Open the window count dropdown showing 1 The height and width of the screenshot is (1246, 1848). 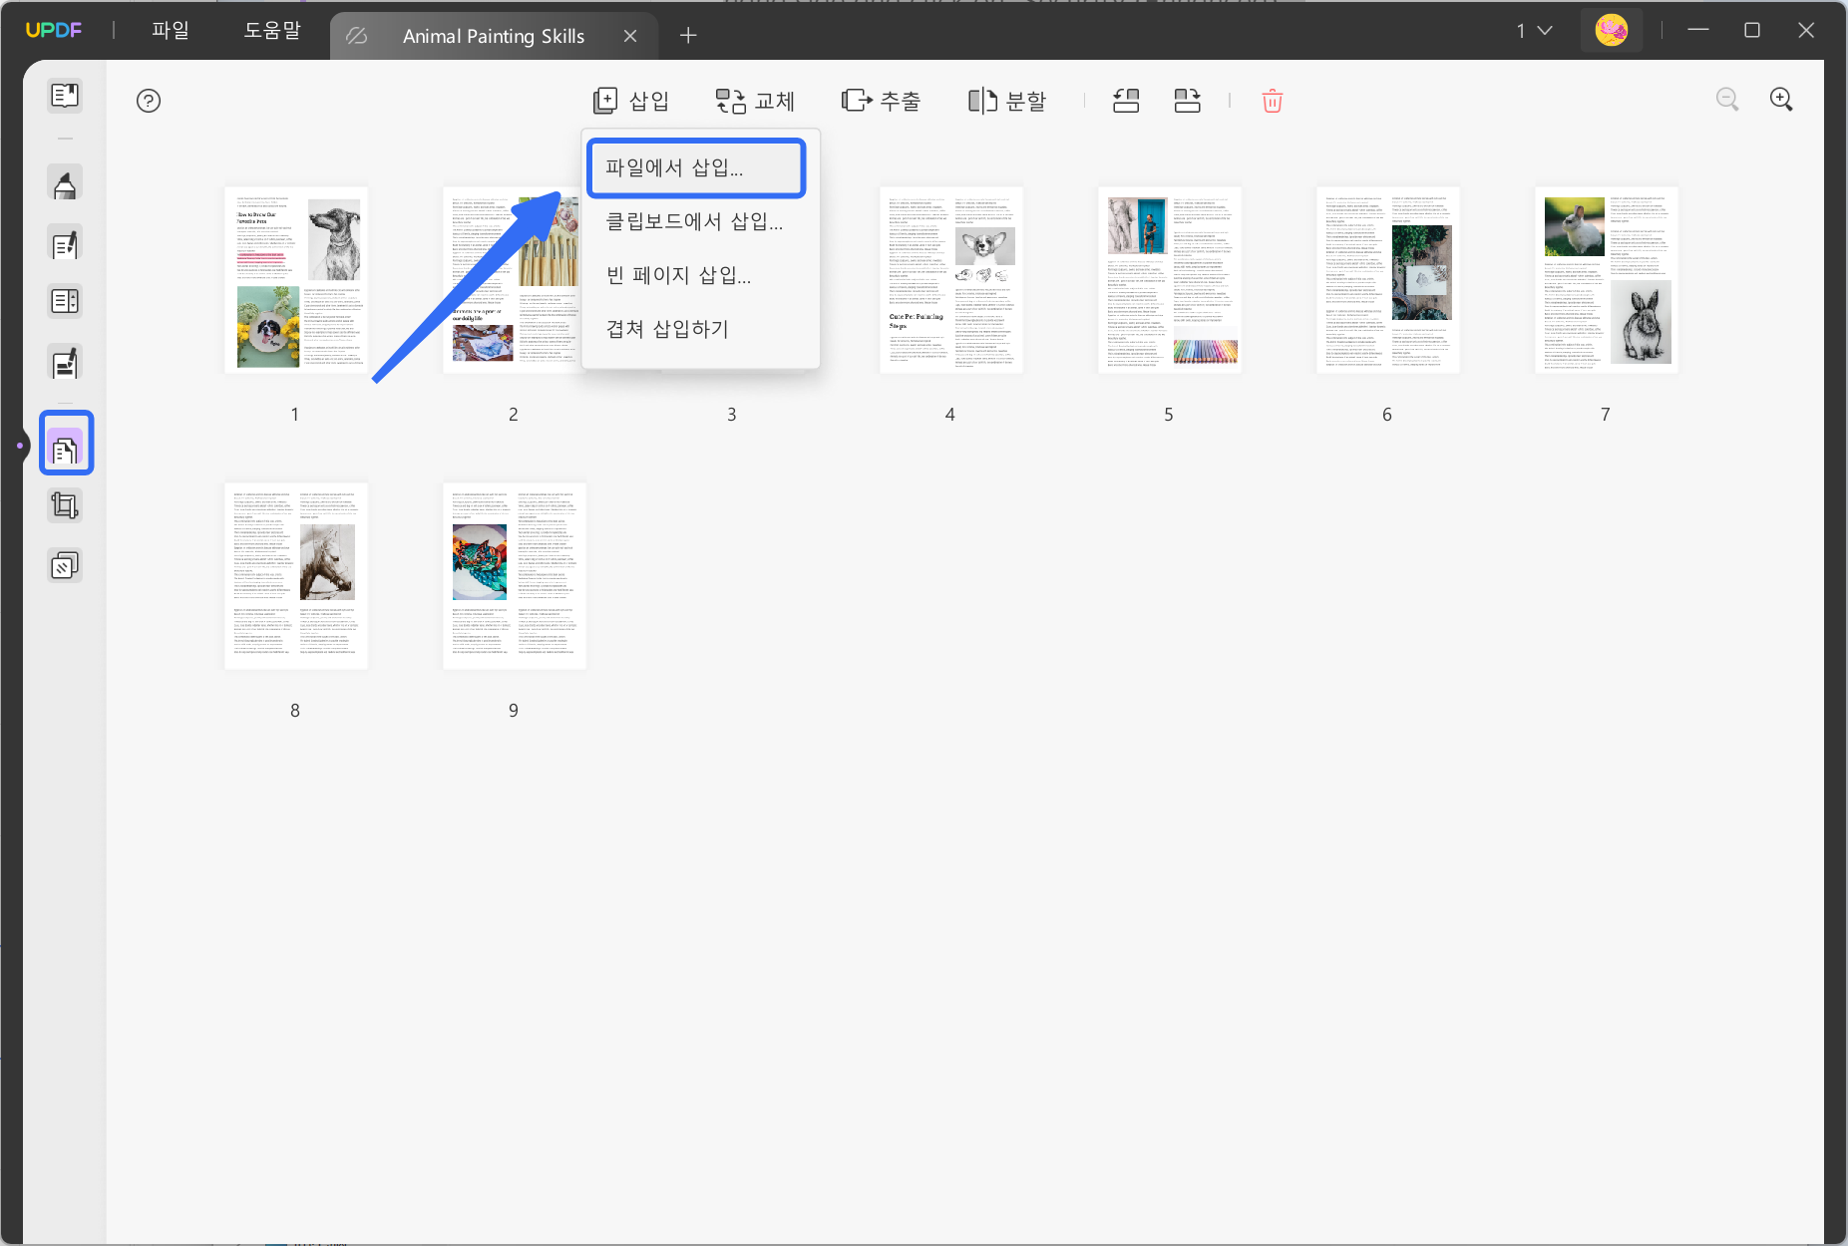1534,31
